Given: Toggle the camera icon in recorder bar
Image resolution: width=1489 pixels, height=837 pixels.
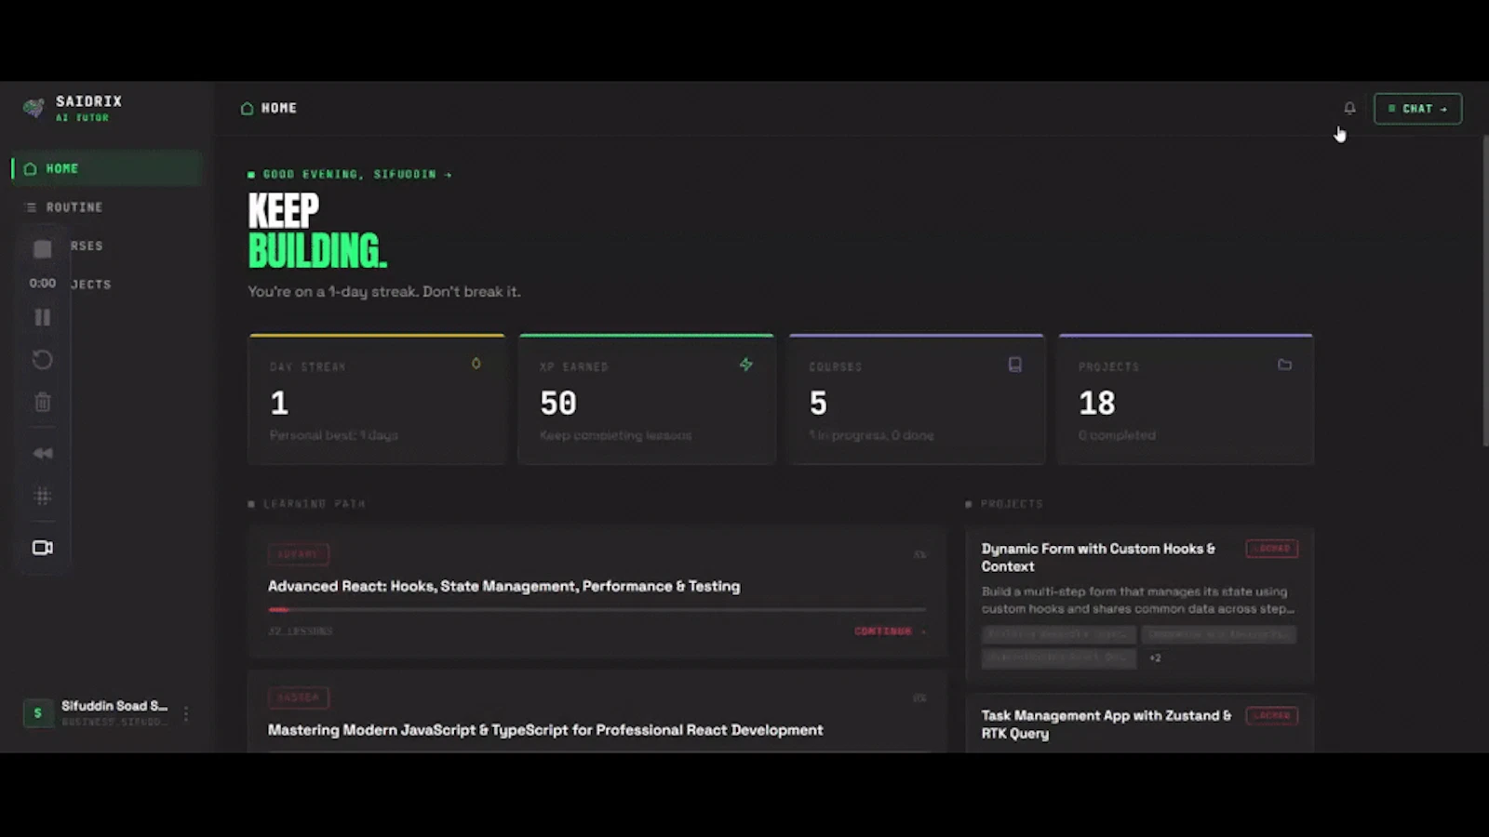Looking at the screenshot, I should [43, 548].
